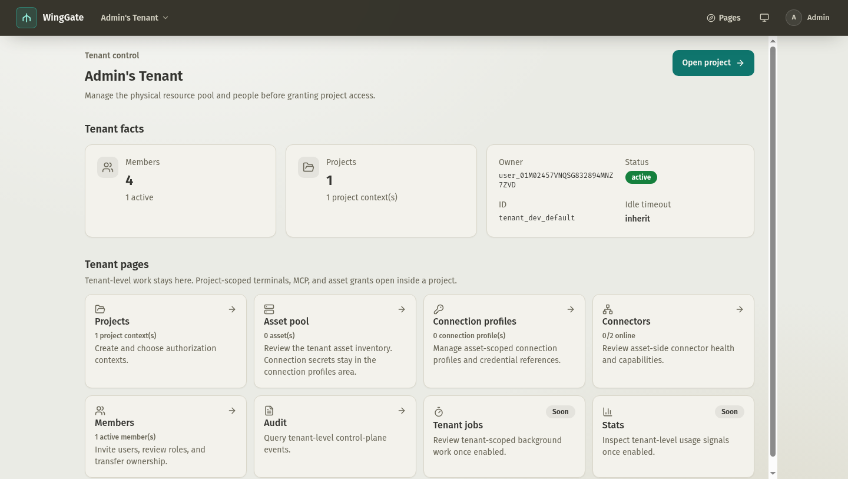Click the '0 asset(s)' count text
The width and height of the screenshot is (848, 479).
click(279, 336)
